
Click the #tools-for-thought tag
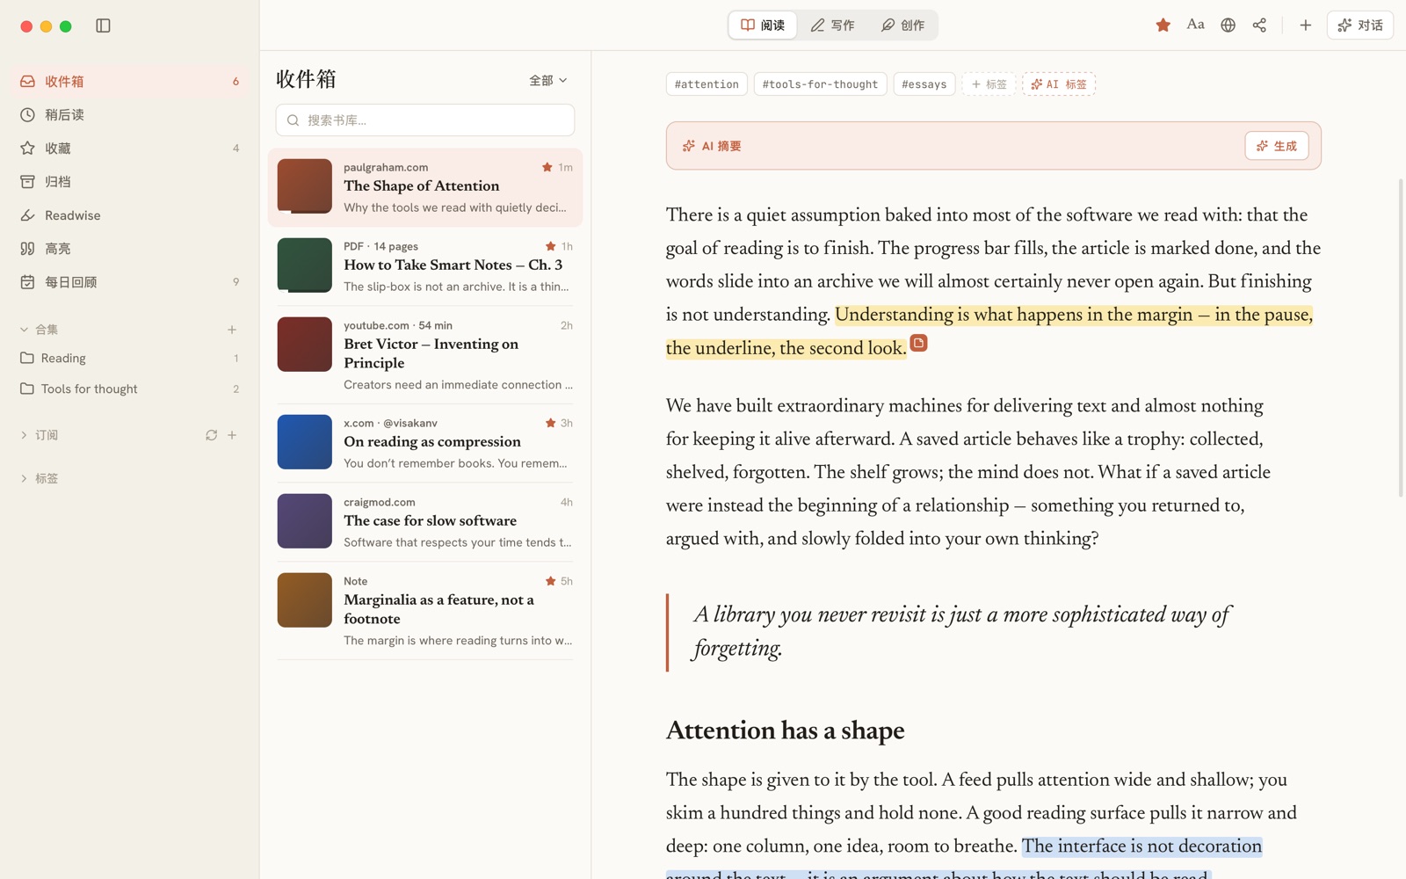coord(820,84)
